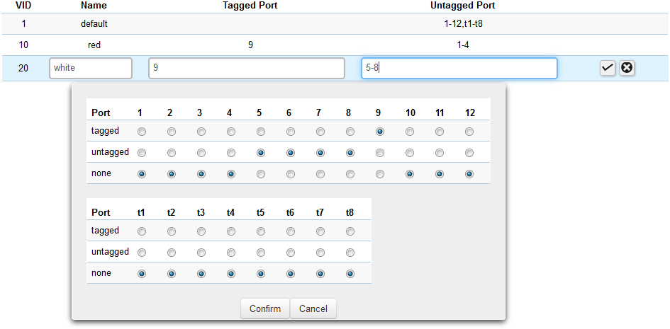Click the Untagged Port field showing 5-8

pos(459,69)
